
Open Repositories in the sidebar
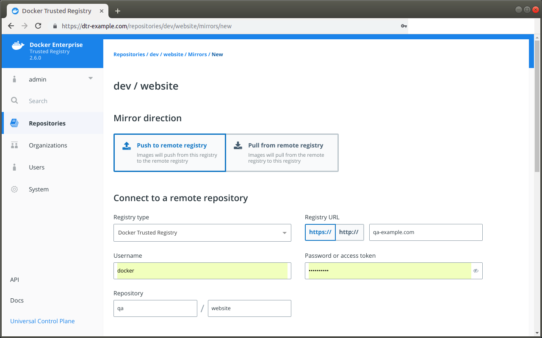pyautogui.click(x=53, y=123)
